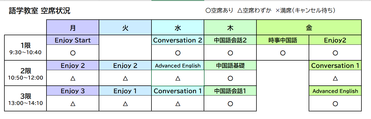
Task: Select the 中国語基礎 class cell
Action: coord(230,66)
